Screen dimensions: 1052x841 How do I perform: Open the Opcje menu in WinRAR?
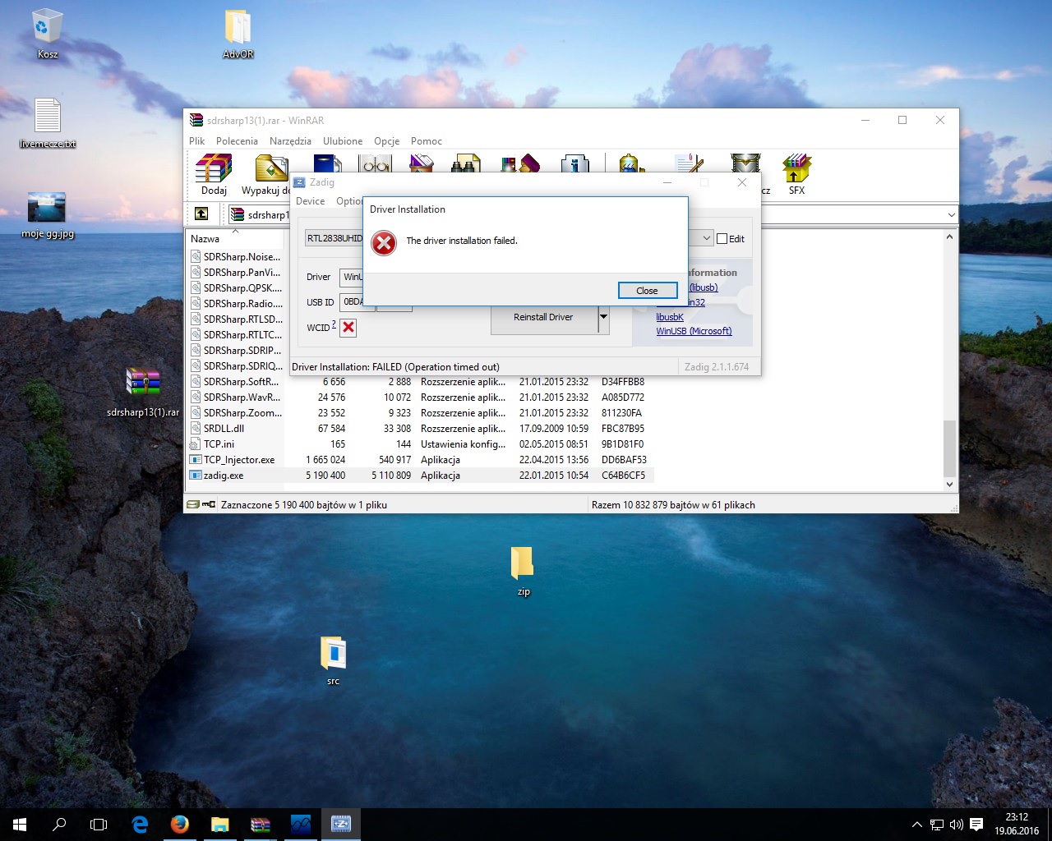386,141
